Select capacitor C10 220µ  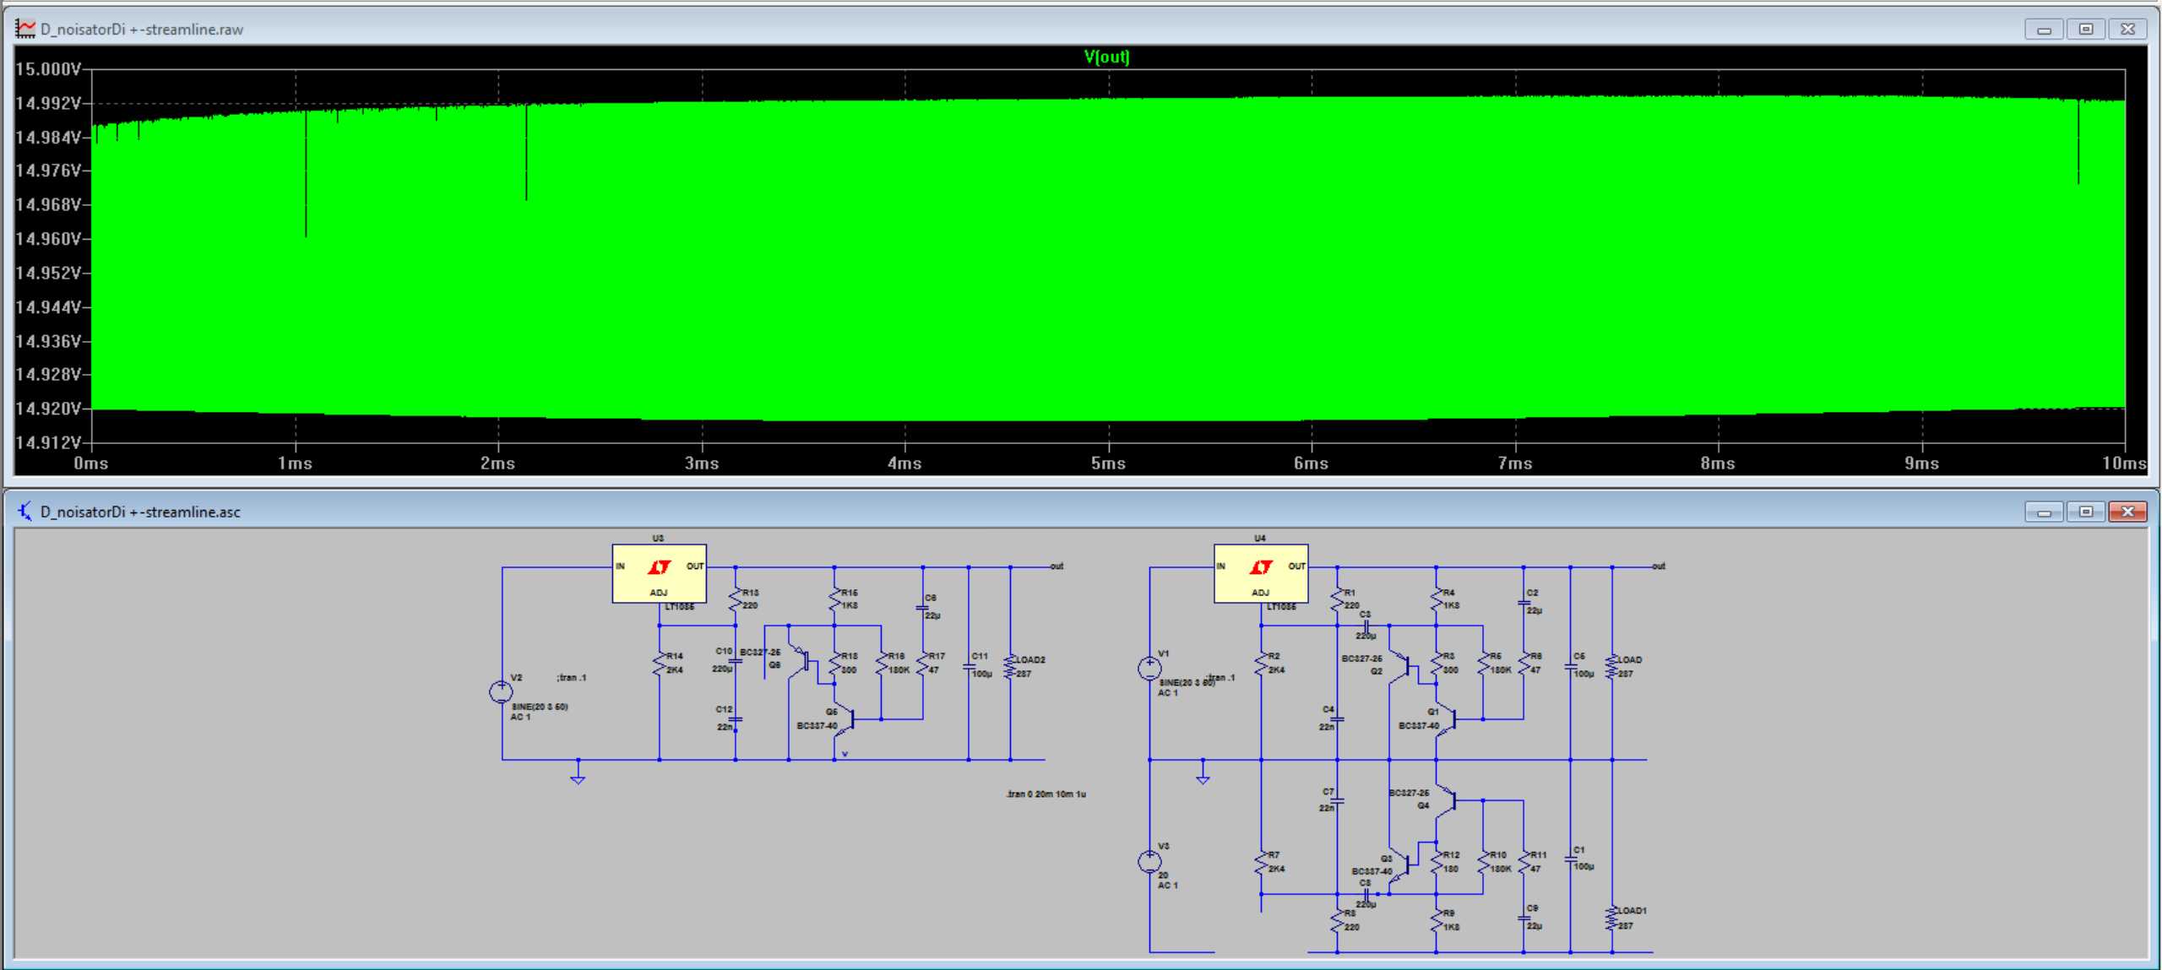[736, 661]
